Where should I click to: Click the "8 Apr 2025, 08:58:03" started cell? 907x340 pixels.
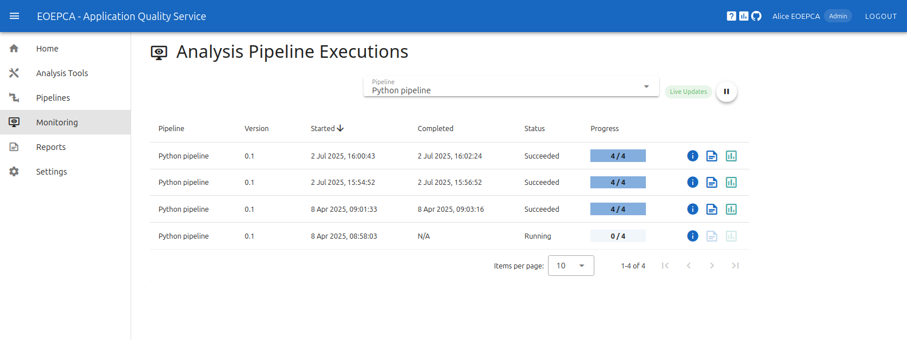click(x=344, y=236)
